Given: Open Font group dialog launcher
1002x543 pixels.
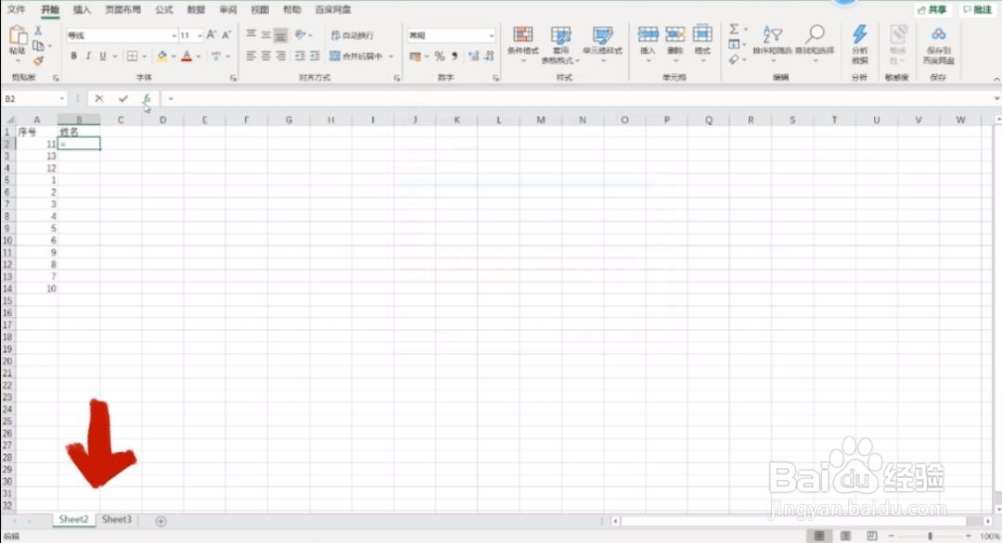Looking at the screenshot, I should [233, 78].
